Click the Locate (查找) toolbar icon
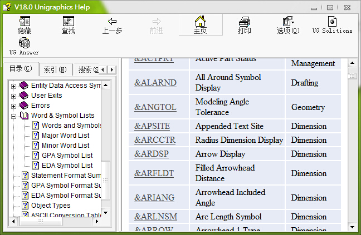Screen dimensions: 361x235 coord(68,21)
